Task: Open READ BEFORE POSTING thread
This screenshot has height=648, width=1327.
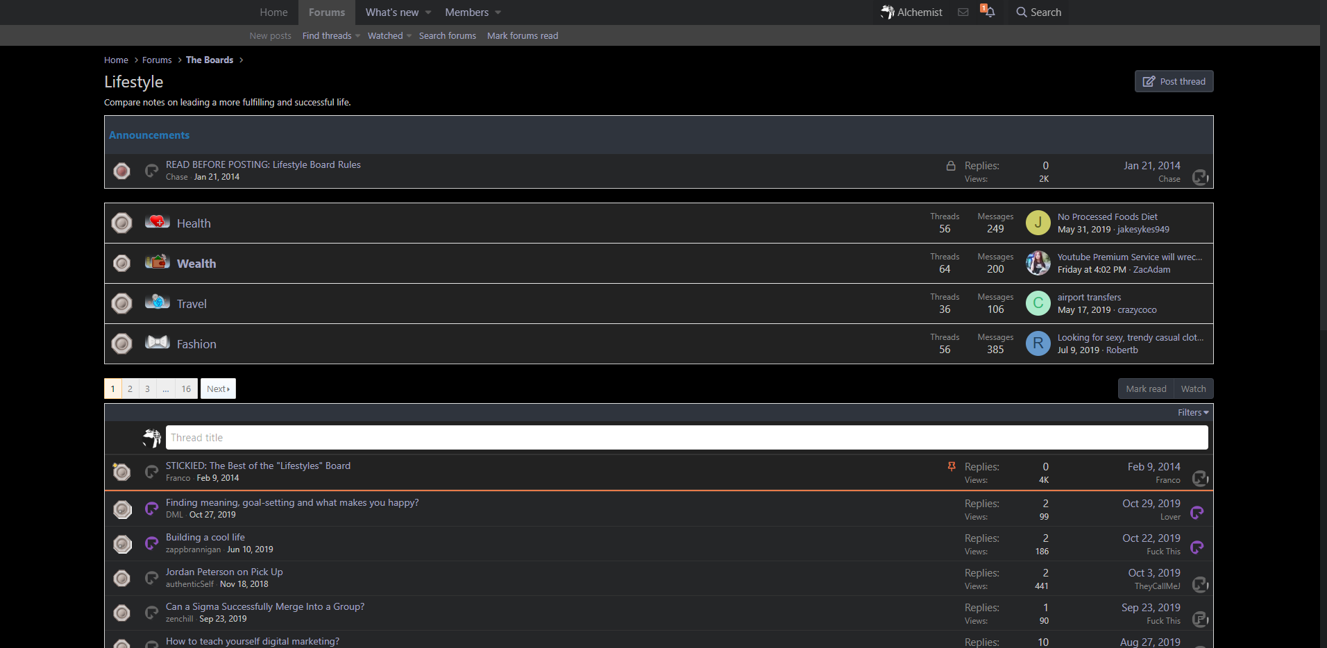Action: (263, 164)
